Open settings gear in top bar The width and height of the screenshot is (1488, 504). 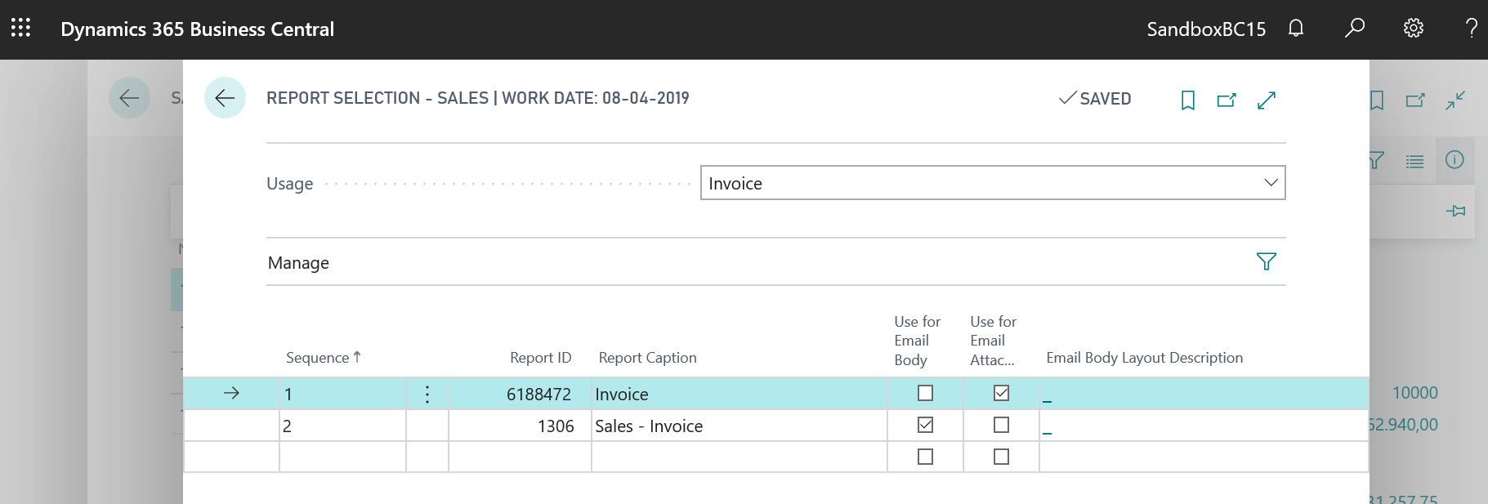[1414, 29]
